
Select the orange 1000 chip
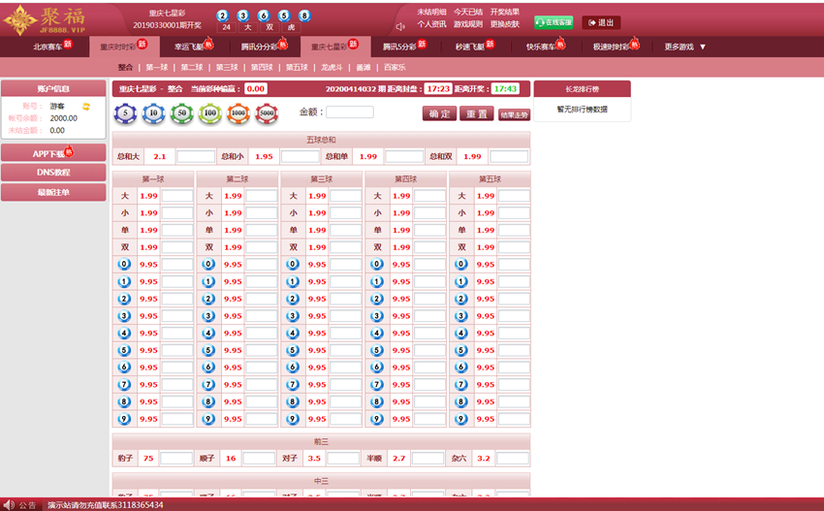pos(238,112)
